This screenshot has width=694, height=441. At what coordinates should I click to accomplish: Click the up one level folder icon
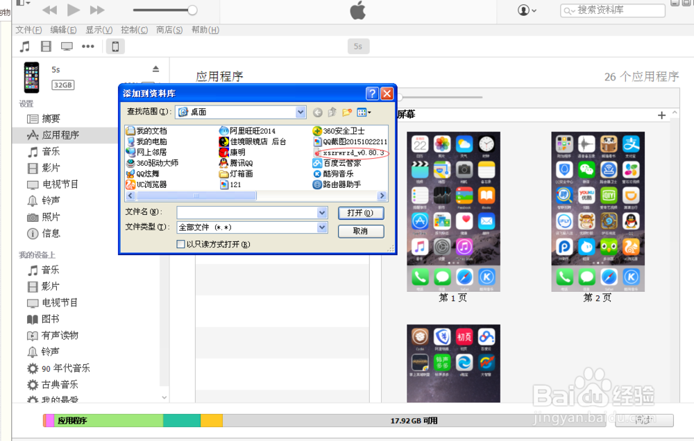332,112
